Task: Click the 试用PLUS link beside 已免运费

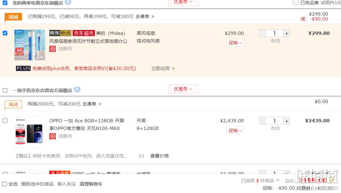Action: click(x=331, y=3)
